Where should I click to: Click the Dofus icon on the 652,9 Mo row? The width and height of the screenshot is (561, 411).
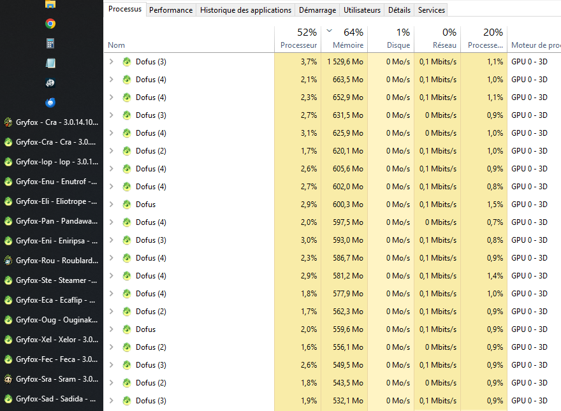[127, 97]
